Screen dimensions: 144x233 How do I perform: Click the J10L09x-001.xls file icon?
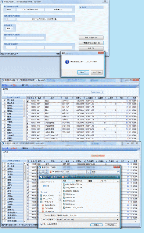coord(64,191)
